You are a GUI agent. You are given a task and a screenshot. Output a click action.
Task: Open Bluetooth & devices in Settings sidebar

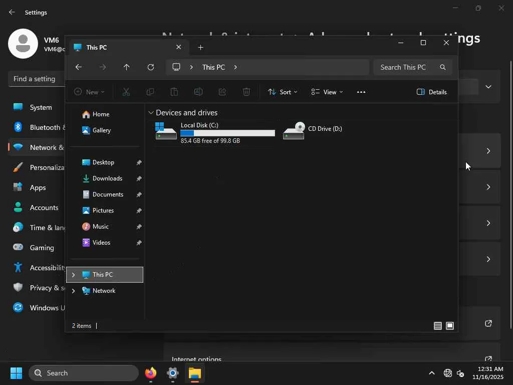pyautogui.click(x=37, y=127)
